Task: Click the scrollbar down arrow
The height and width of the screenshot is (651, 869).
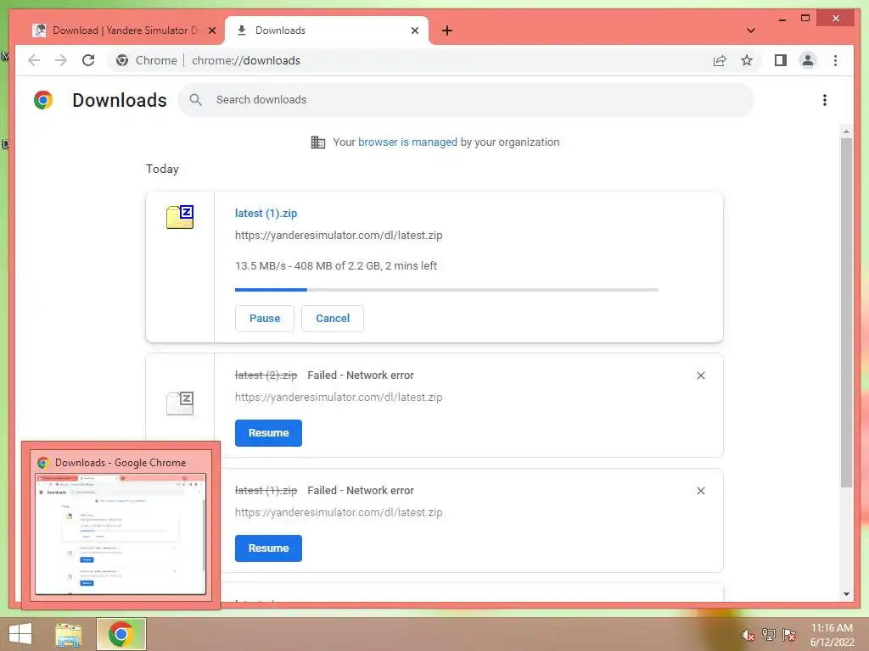Action: 846,594
